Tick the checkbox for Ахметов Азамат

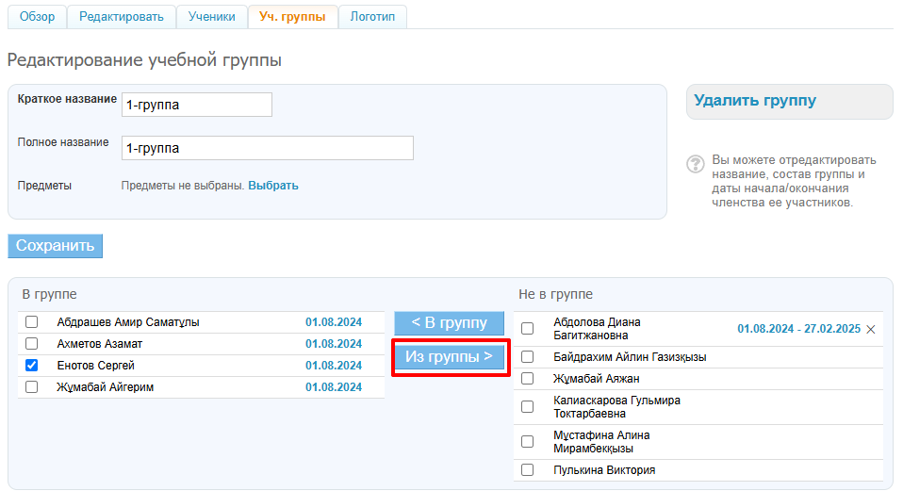tap(32, 344)
